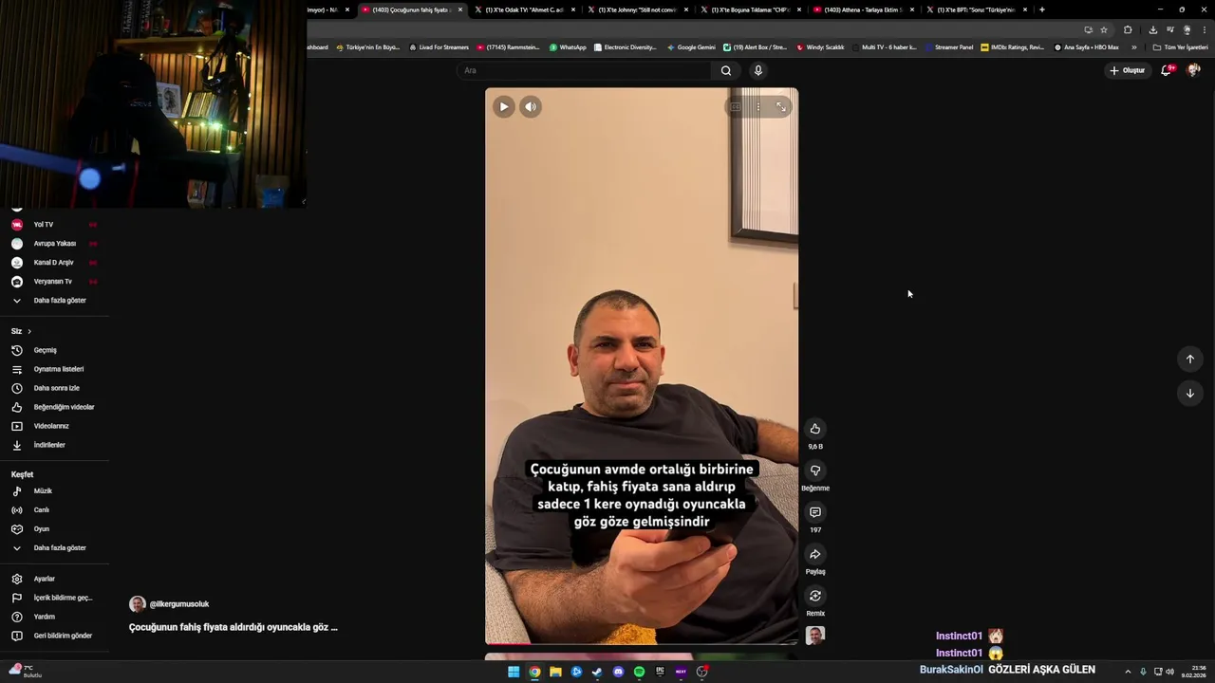Screen dimensions: 1215x683
Task: Open the Livad For Streamers bookmark
Action: tap(439, 47)
